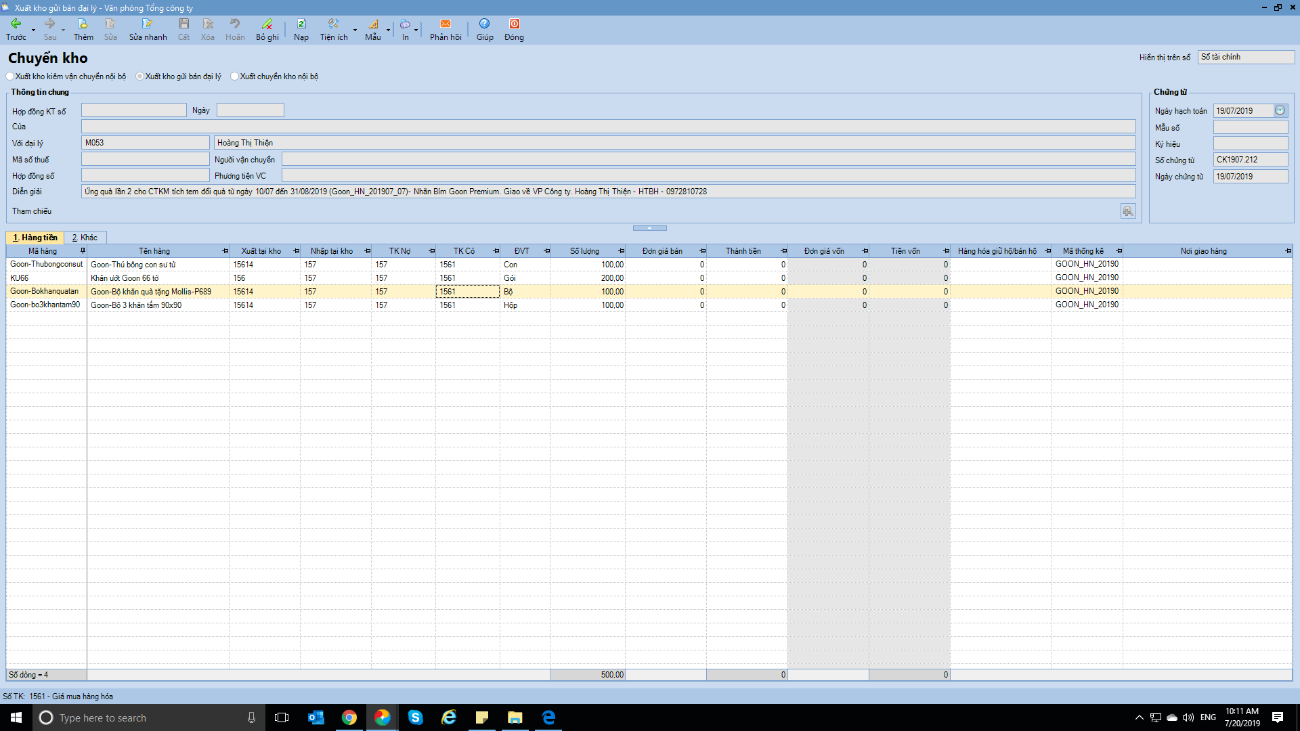Expand the Tiện ích dropdown arrow

(355, 30)
